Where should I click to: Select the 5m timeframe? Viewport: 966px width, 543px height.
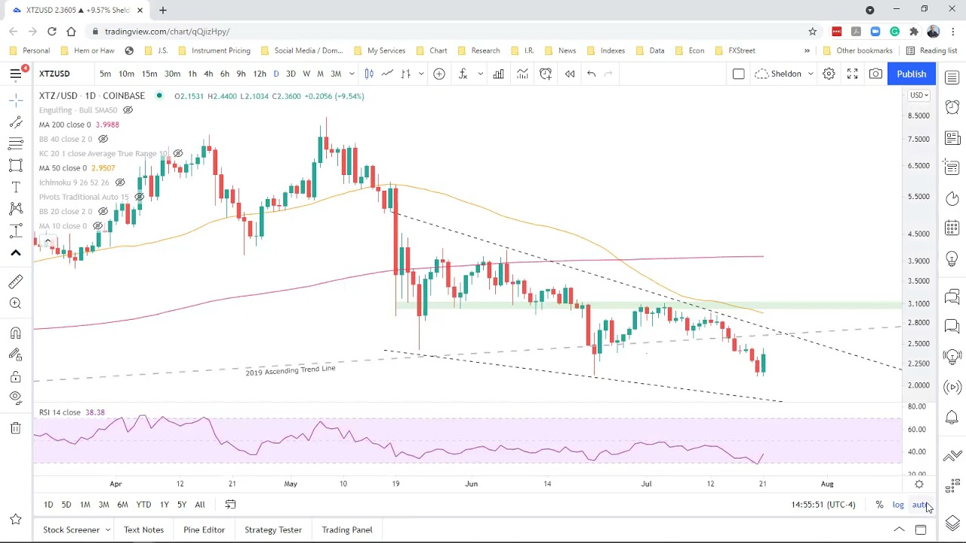[x=105, y=73]
